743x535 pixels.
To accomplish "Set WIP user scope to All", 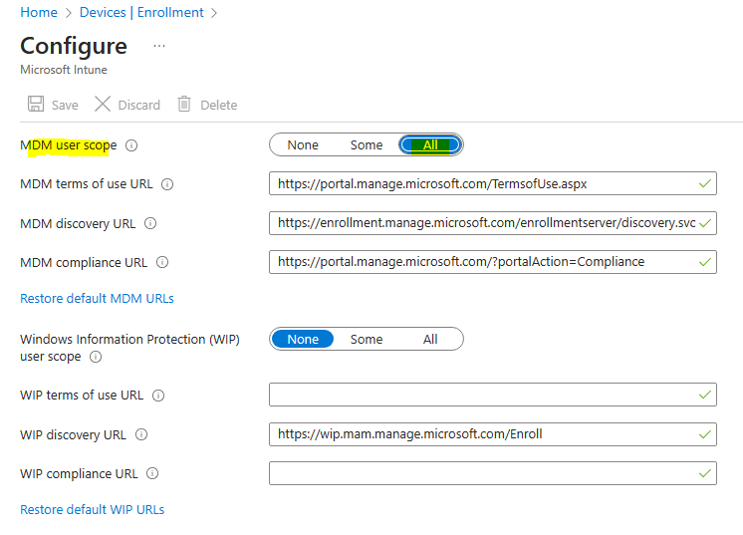I will tap(430, 340).
